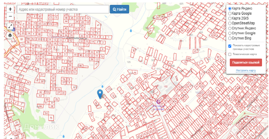Uncheck Показать кадастровые границы участков
269x139 pixels.
click(x=230, y=46)
